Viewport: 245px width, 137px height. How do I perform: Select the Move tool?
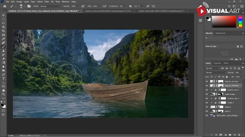click(3, 15)
